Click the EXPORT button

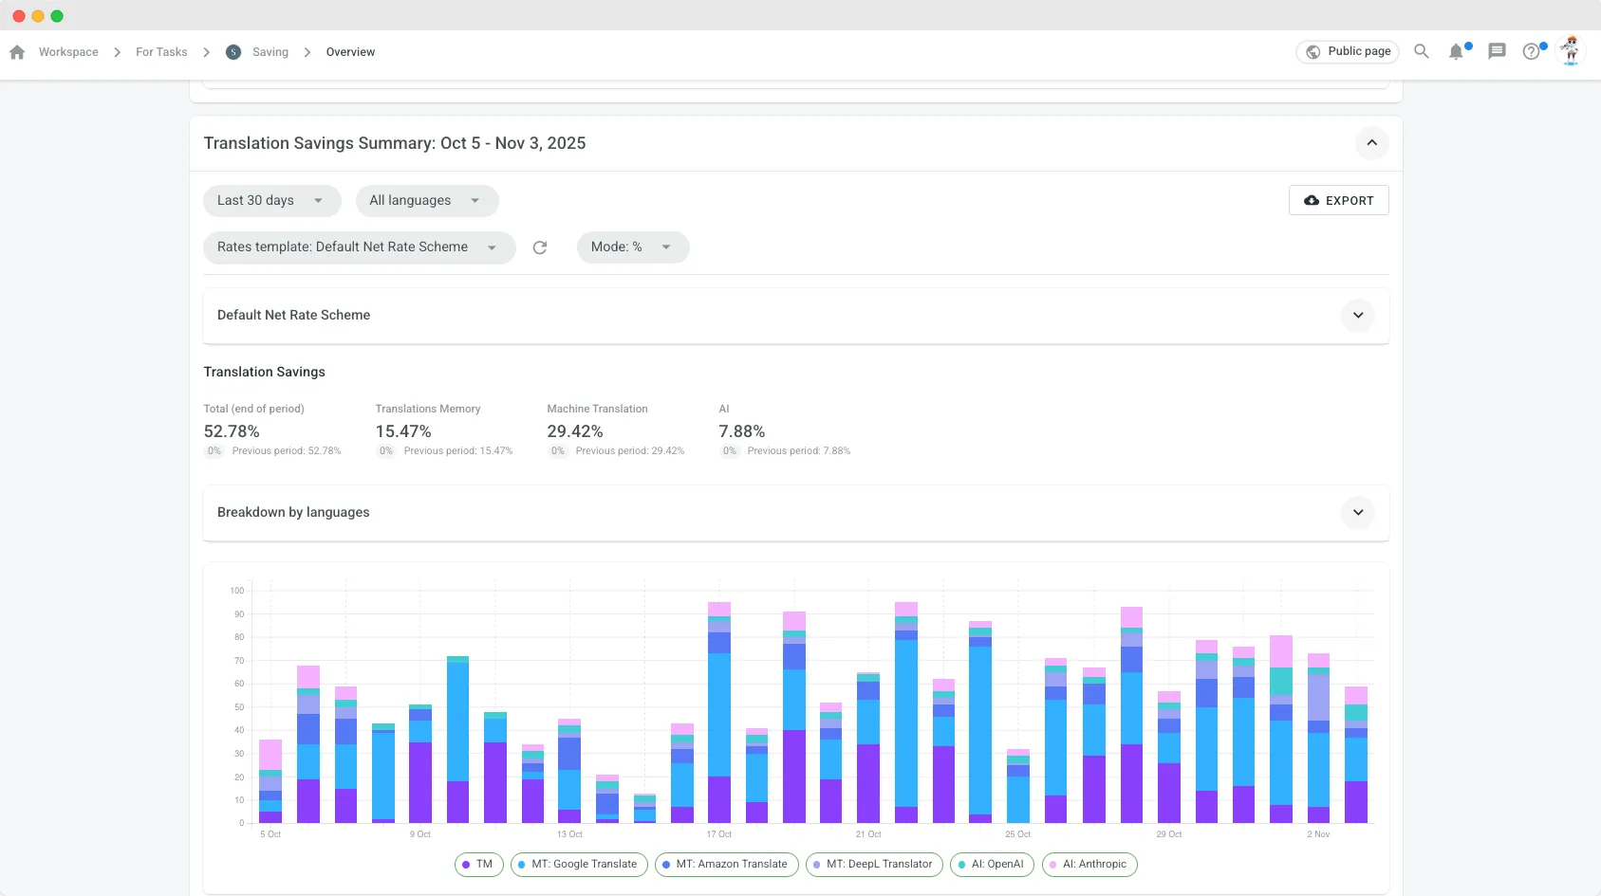(1338, 201)
